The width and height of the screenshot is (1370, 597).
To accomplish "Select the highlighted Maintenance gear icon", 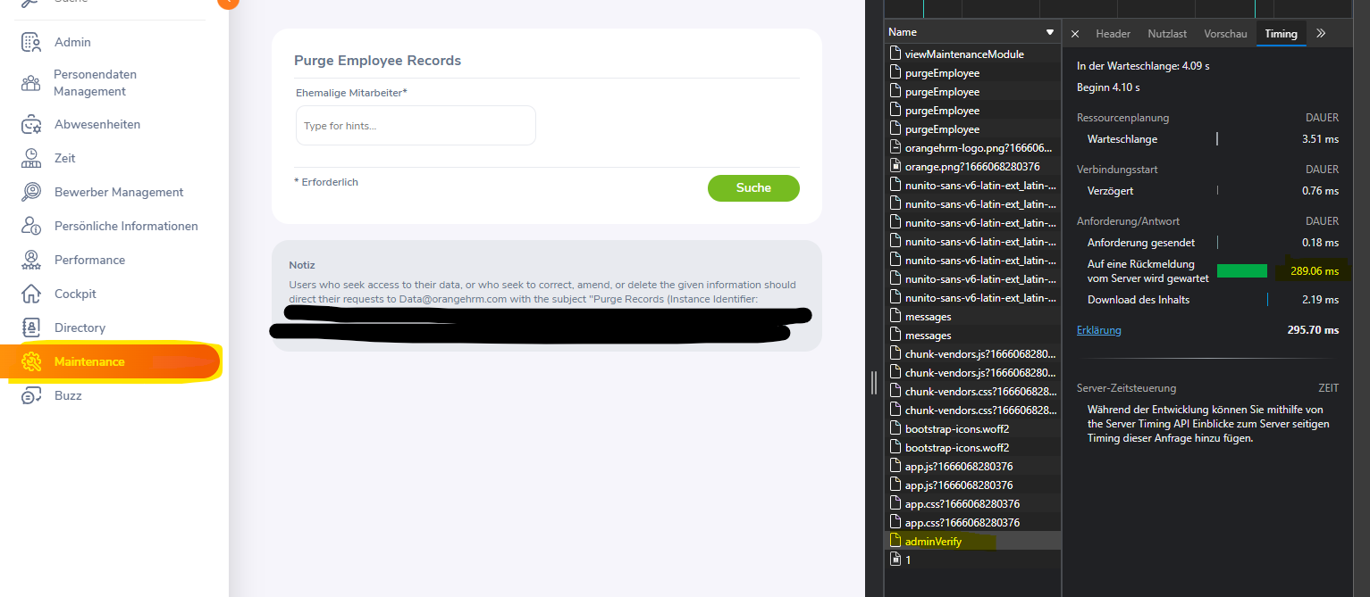I will point(30,361).
